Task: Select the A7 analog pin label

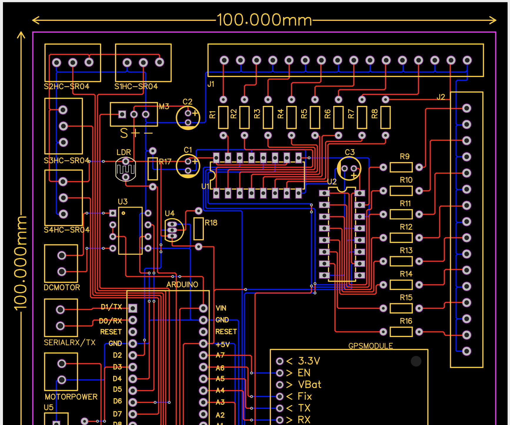Action: click(220, 355)
